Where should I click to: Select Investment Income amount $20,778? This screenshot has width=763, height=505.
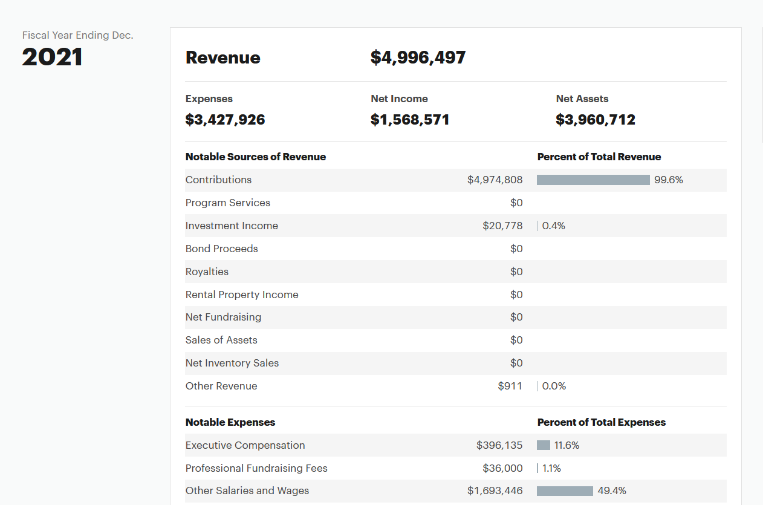502,226
